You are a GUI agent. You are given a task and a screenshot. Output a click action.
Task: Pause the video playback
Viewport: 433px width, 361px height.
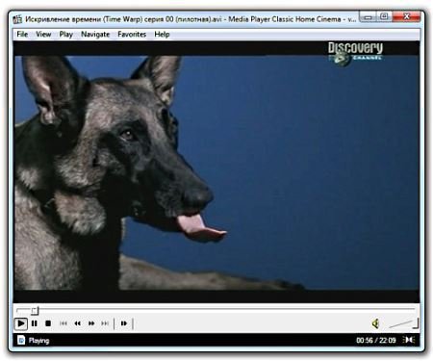pos(35,323)
